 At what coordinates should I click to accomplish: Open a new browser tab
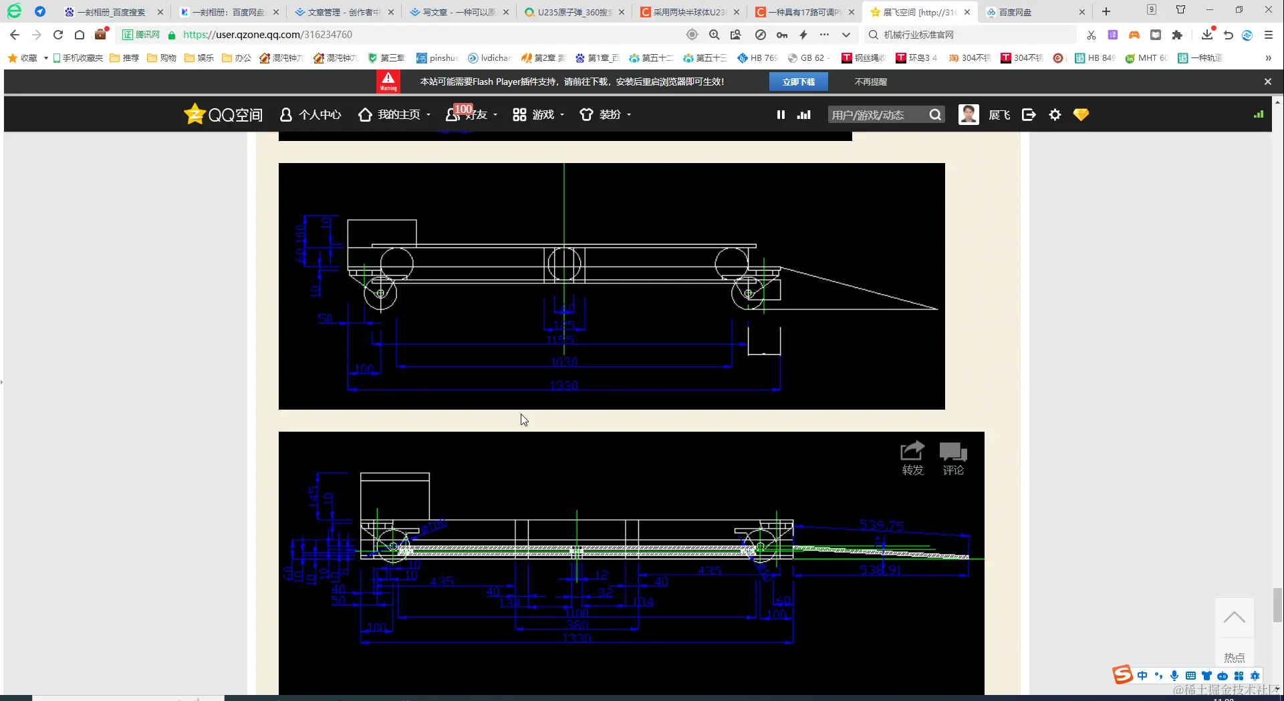[x=1106, y=11]
